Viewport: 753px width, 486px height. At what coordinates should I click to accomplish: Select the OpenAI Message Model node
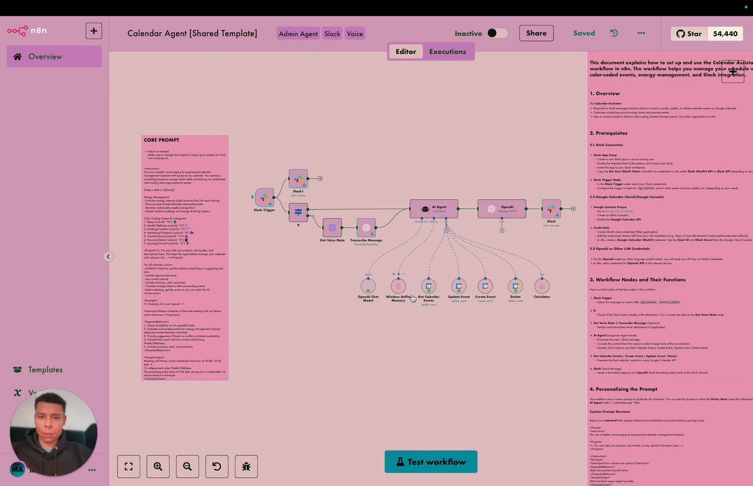502,209
